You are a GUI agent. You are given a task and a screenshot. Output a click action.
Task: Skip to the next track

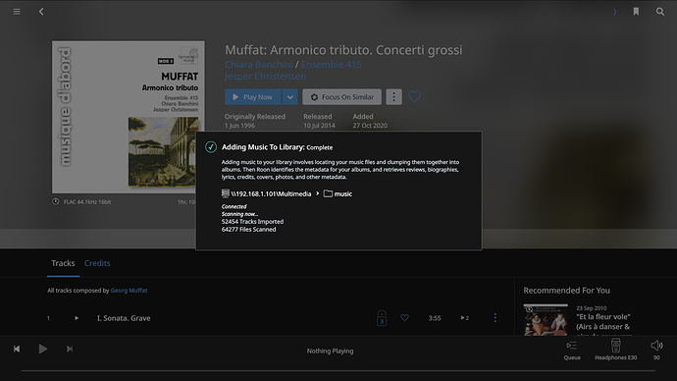pos(70,349)
